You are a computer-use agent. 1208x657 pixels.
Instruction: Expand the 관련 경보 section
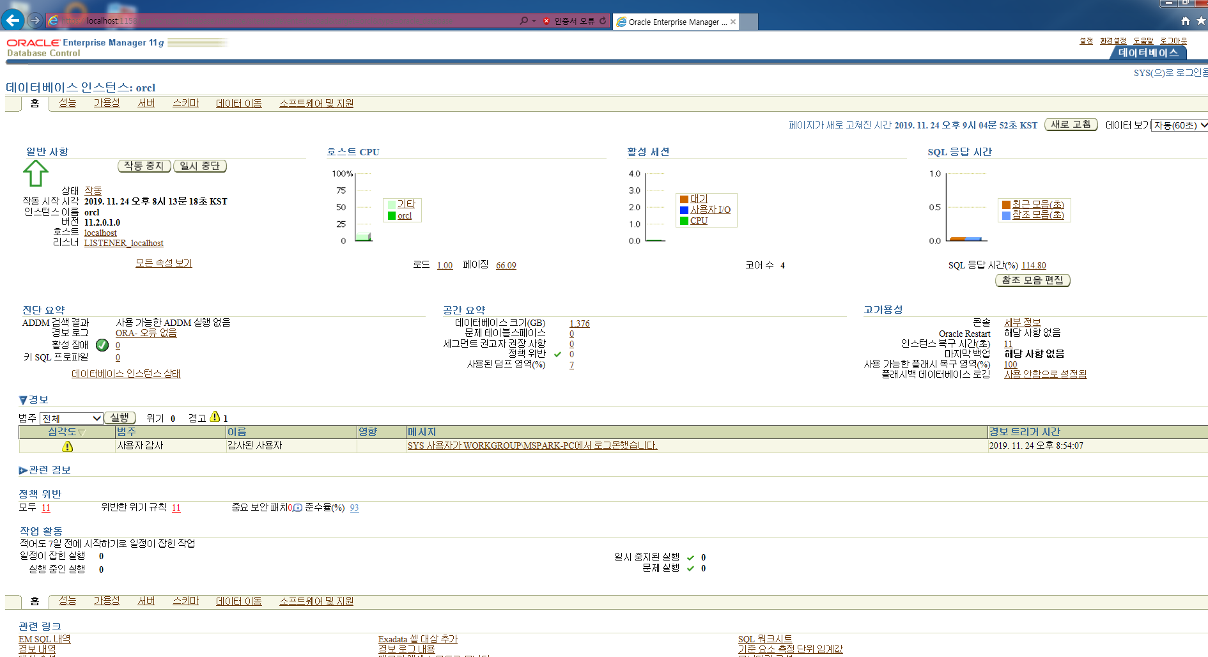(x=23, y=470)
